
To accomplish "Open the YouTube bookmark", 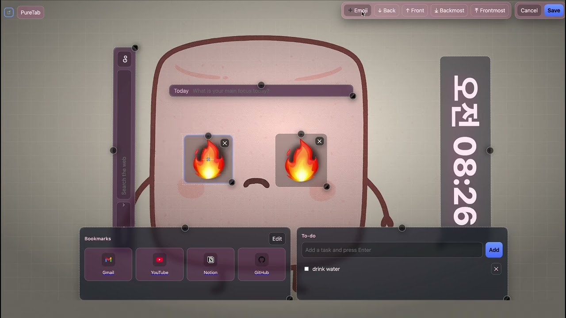I will tap(160, 264).
